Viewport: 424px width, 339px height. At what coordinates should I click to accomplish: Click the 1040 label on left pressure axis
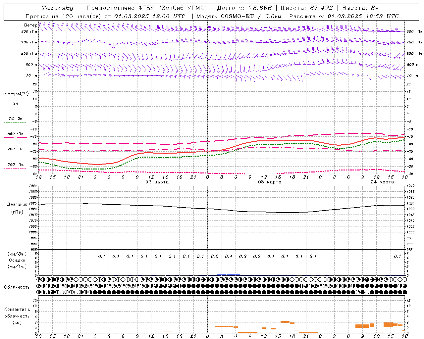(32, 186)
